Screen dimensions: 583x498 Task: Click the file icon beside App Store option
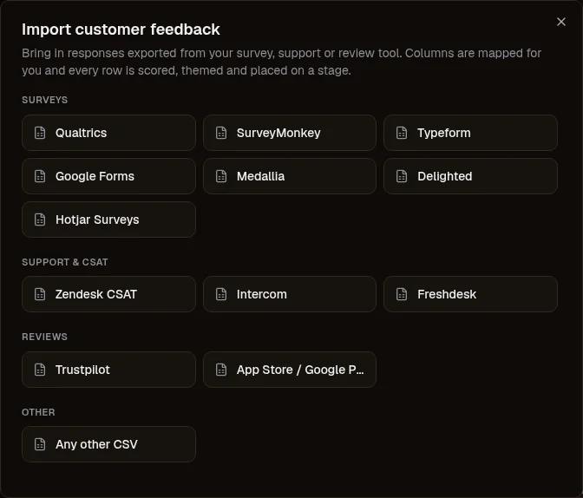point(221,370)
